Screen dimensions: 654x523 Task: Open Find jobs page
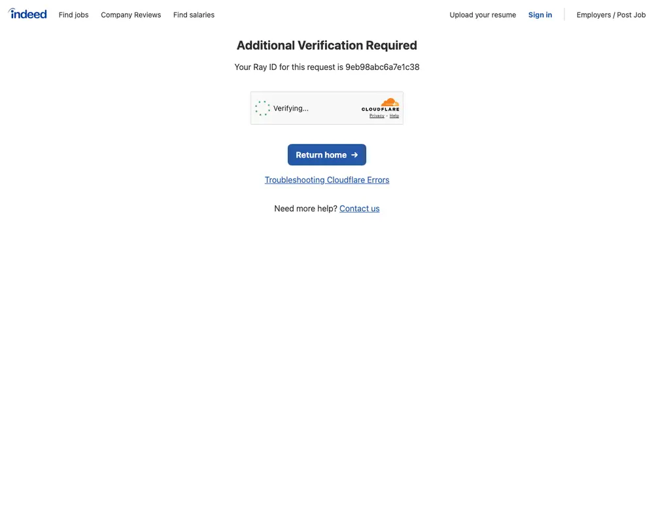(x=73, y=14)
